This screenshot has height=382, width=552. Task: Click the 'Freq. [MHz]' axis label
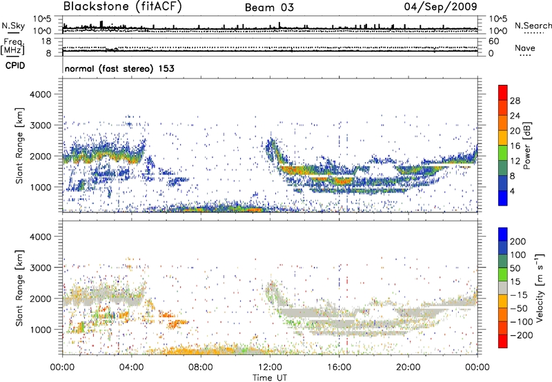[13, 46]
